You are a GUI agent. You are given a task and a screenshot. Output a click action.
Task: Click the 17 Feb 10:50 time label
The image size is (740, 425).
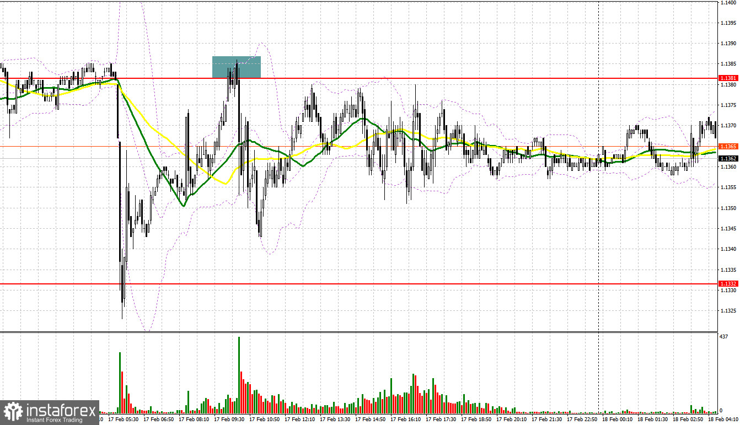(x=264, y=419)
